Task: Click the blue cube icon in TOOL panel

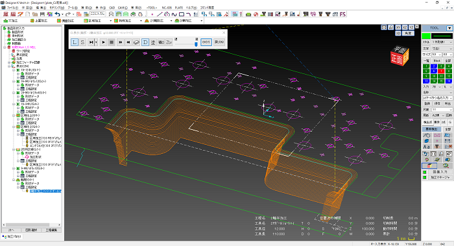Action: (427, 141)
